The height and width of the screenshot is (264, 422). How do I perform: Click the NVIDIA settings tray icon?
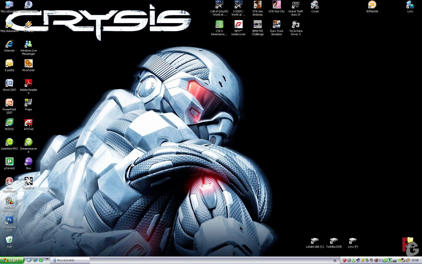pyautogui.click(x=399, y=260)
